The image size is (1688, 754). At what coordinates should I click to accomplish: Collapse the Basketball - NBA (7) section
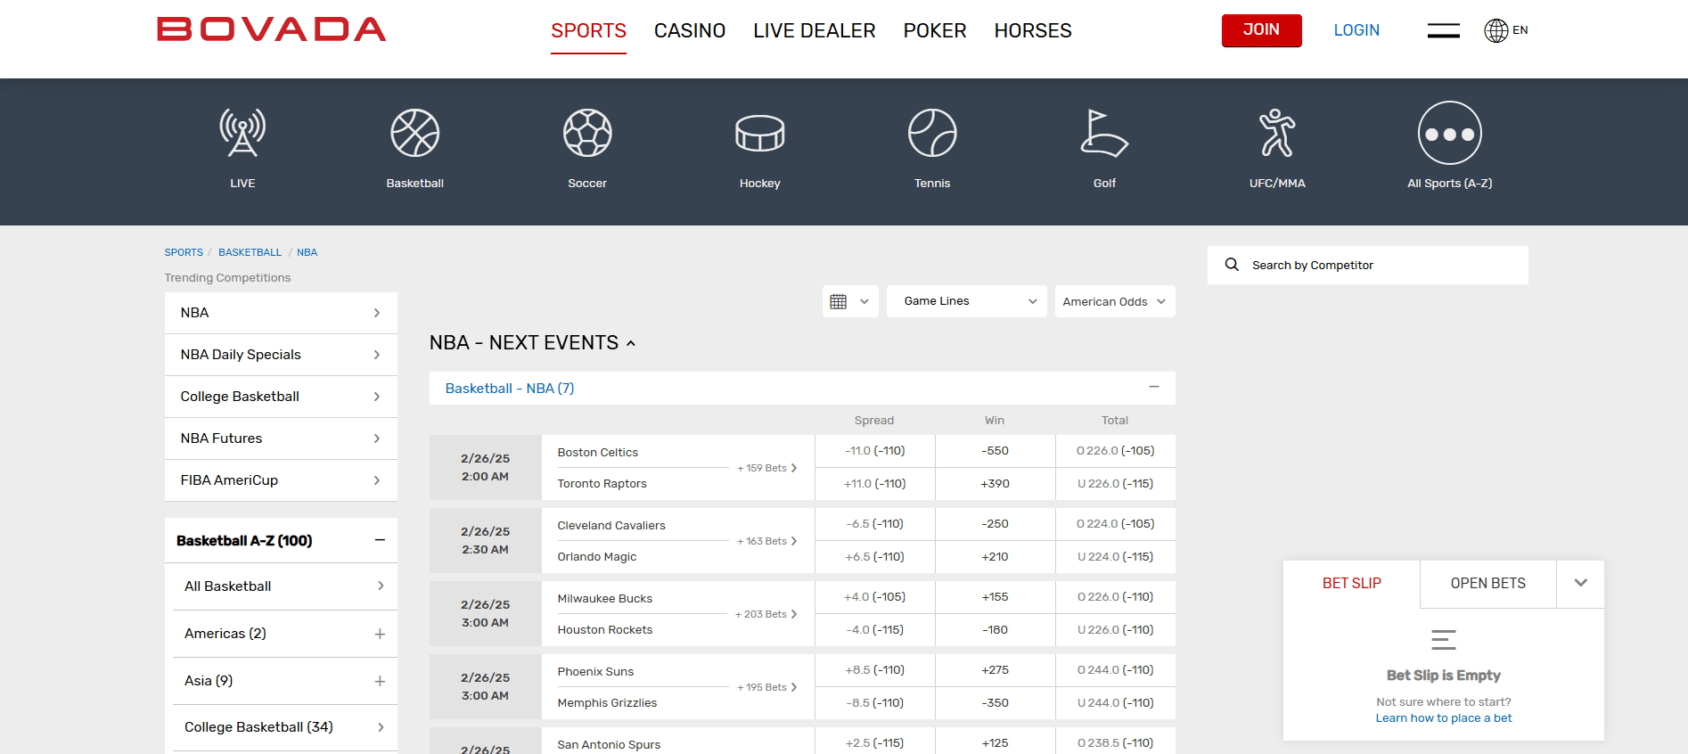pos(1154,388)
